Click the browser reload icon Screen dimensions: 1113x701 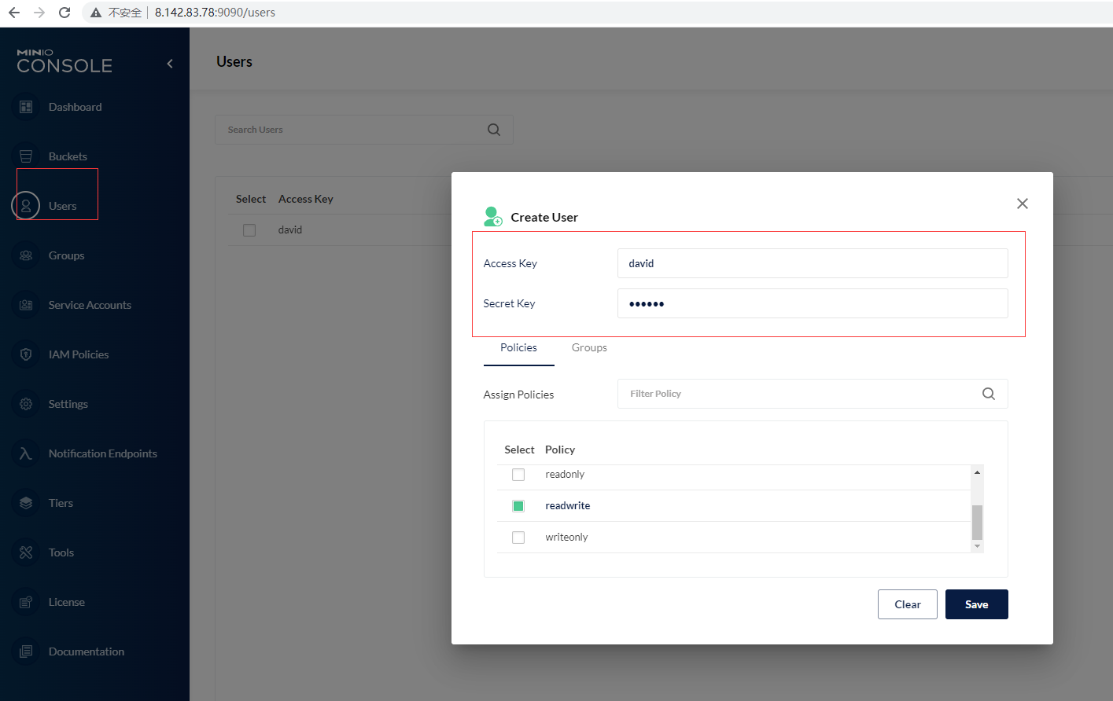pos(64,13)
